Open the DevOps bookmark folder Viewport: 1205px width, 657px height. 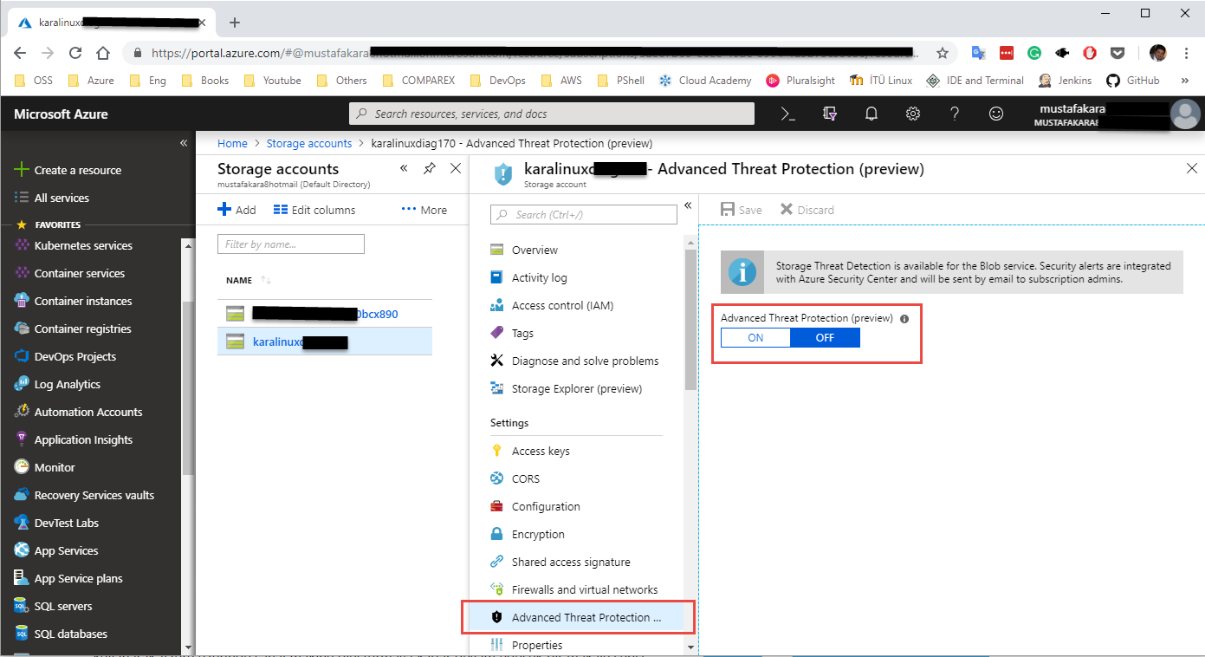pyautogui.click(x=498, y=81)
